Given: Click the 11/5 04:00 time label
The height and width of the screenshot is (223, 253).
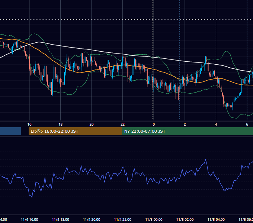Looking at the screenshot, I should (x=216, y=220).
